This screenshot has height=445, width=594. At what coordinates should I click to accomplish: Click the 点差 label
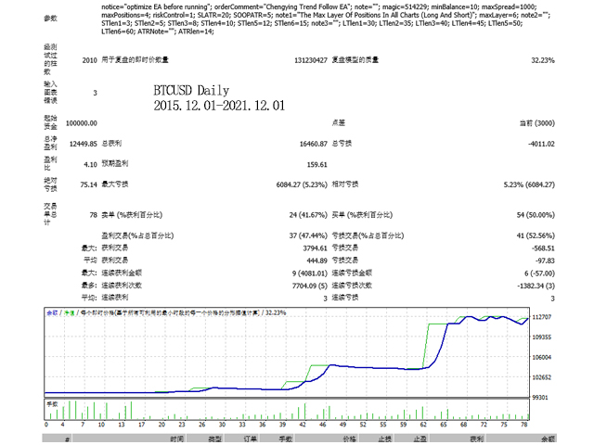point(338,122)
